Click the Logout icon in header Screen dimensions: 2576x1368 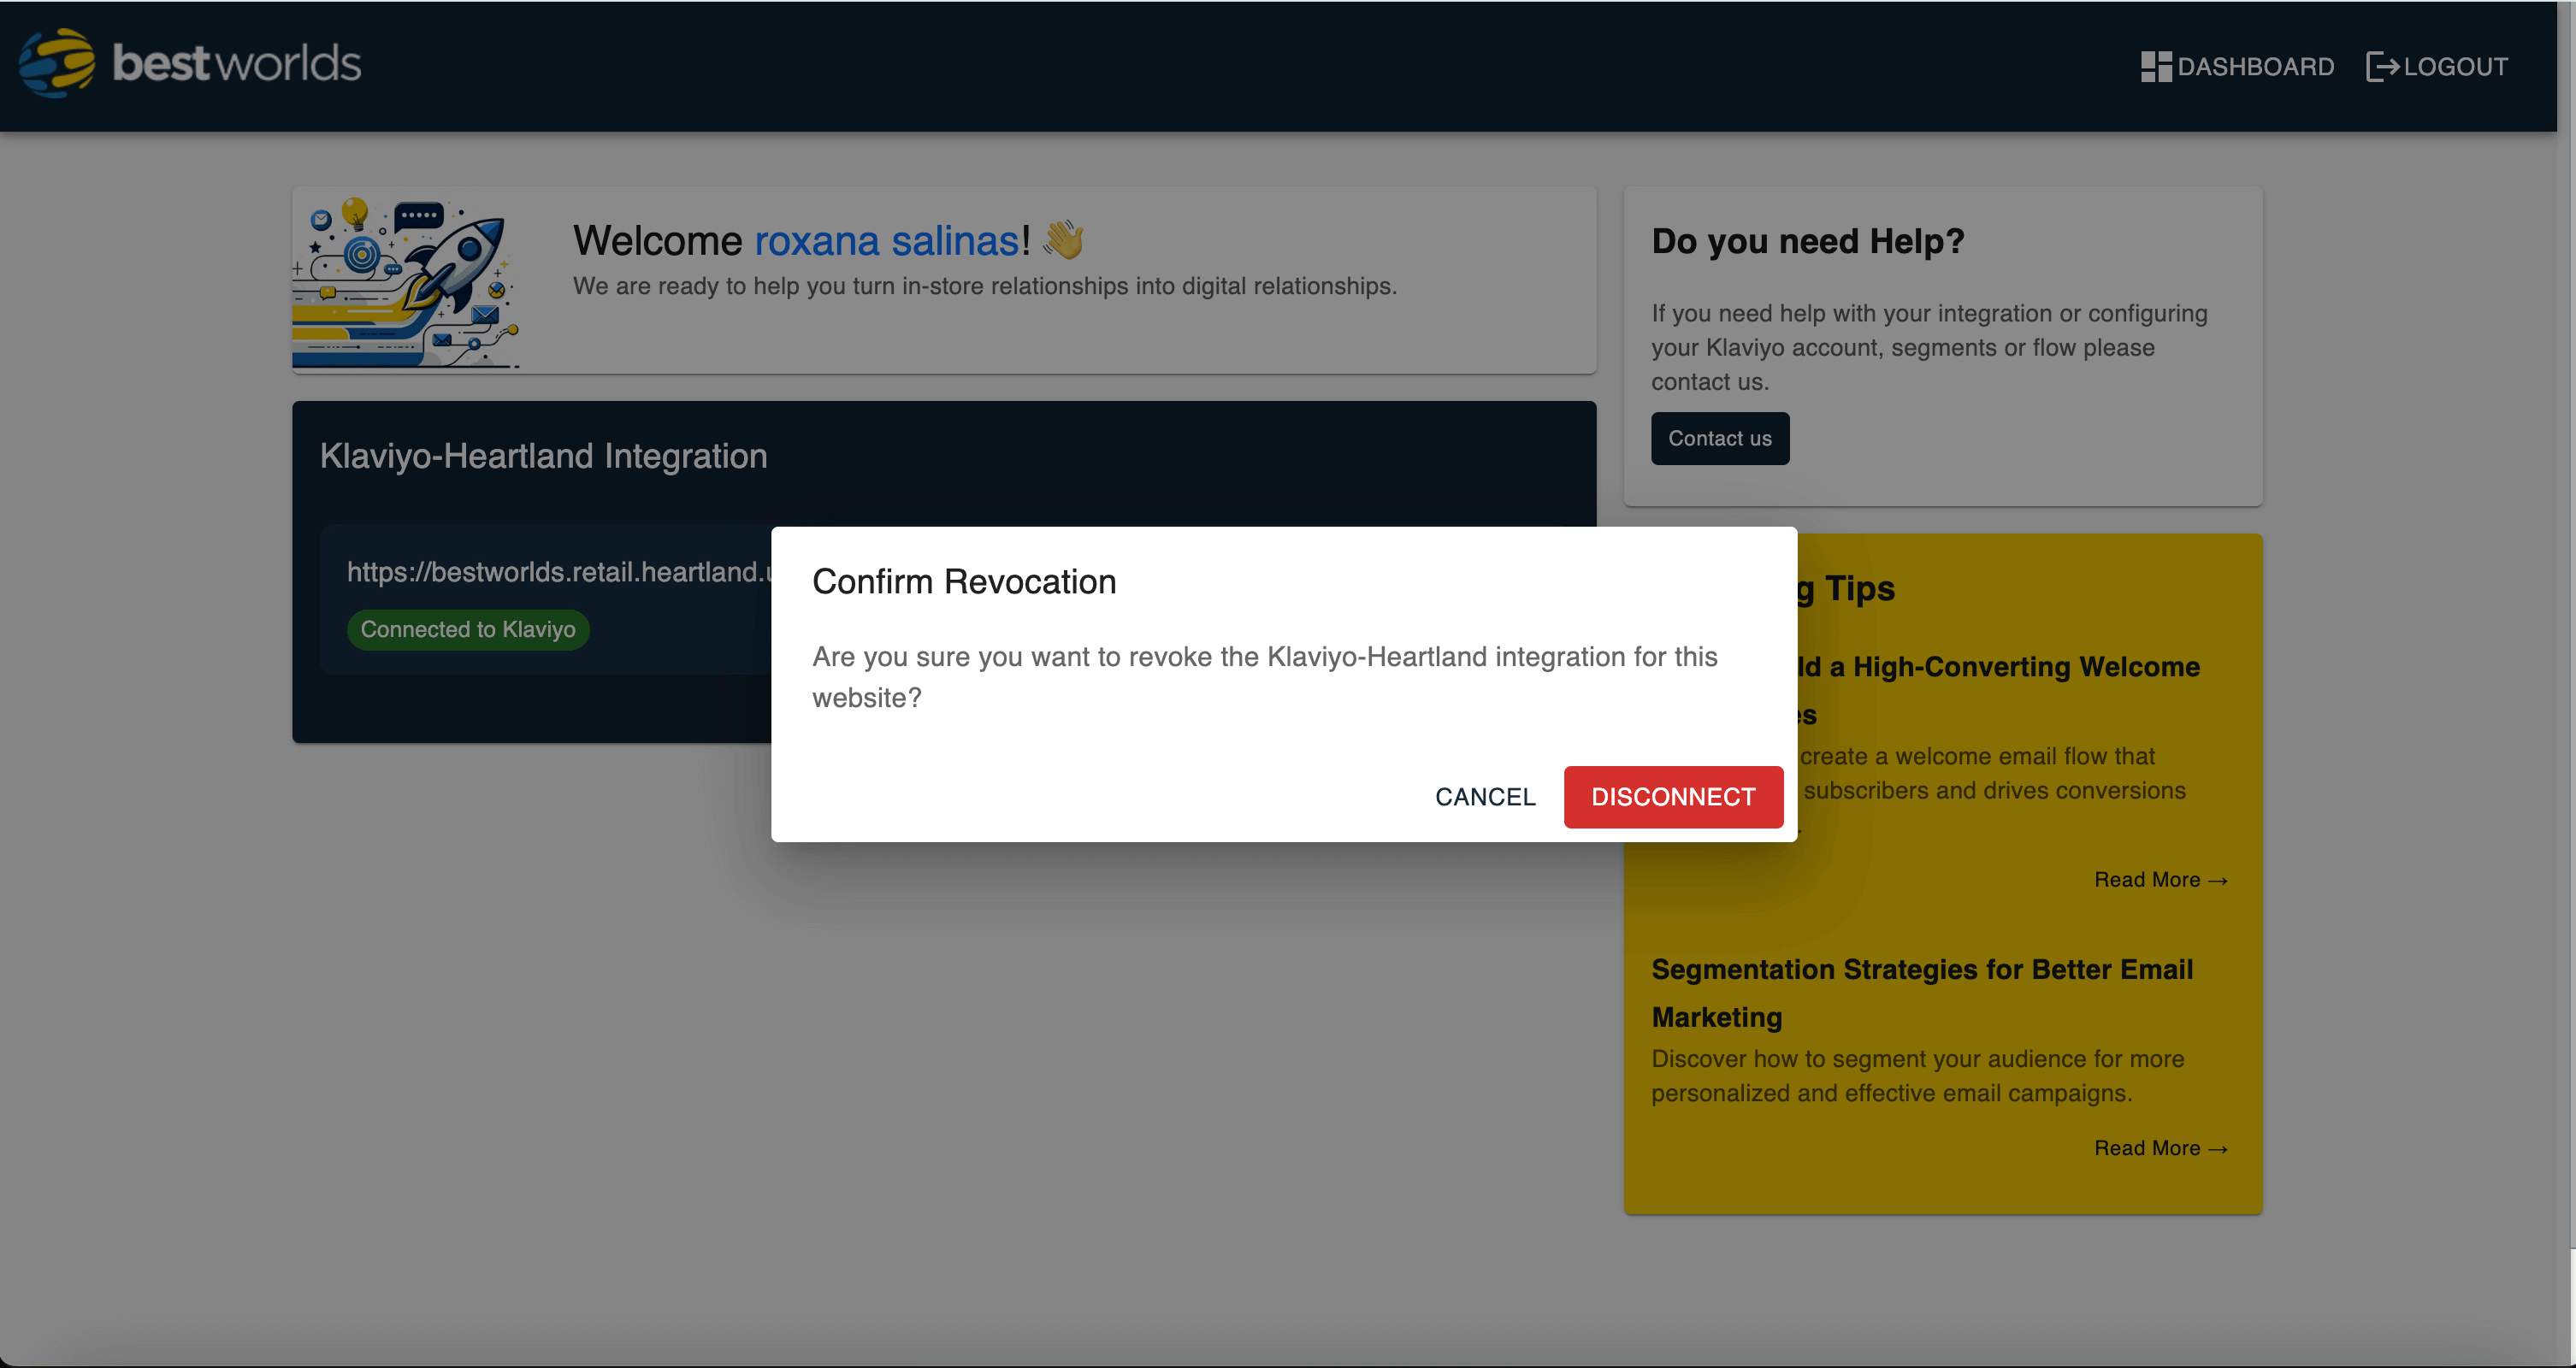coord(2382,67)
